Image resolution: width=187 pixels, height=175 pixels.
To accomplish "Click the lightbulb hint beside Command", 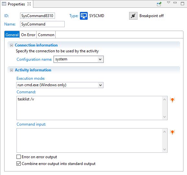I will 172,100.
